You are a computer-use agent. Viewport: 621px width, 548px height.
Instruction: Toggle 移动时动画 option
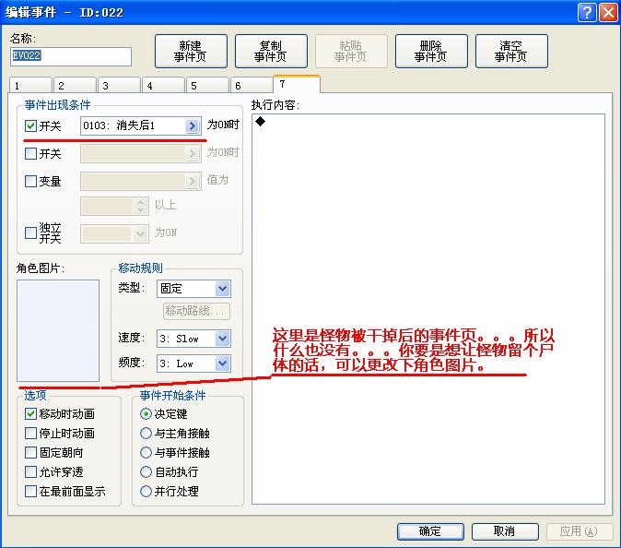click(x=30, y=414)
